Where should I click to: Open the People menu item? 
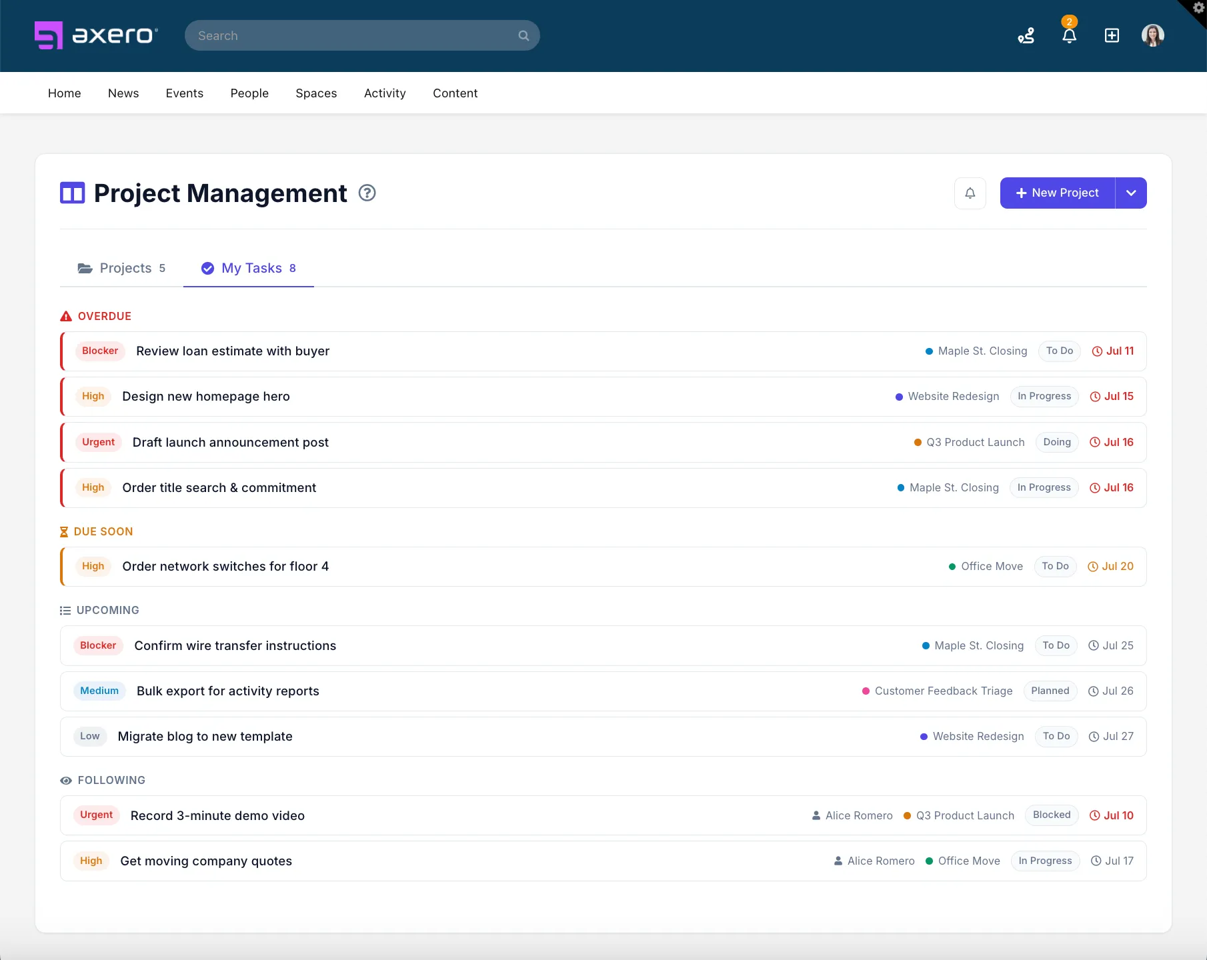249,93
